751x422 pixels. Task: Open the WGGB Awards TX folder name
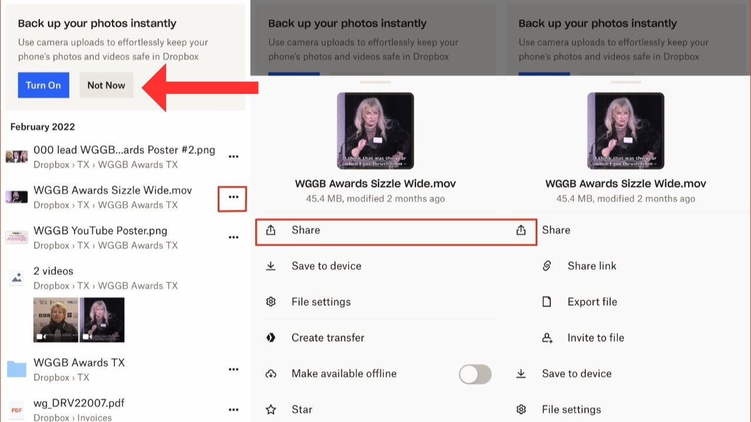tap(79, 363)
